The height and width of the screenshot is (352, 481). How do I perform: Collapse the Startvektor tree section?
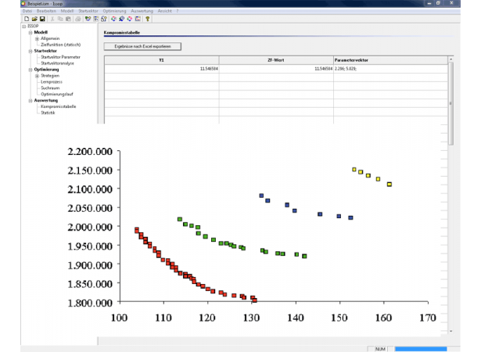(30, 51)
